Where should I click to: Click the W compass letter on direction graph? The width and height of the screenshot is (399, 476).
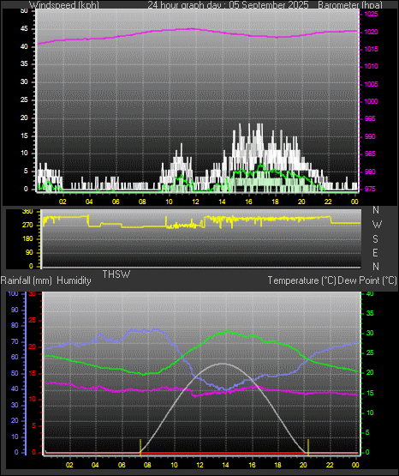pyautogui.click(x=377, y=225)
